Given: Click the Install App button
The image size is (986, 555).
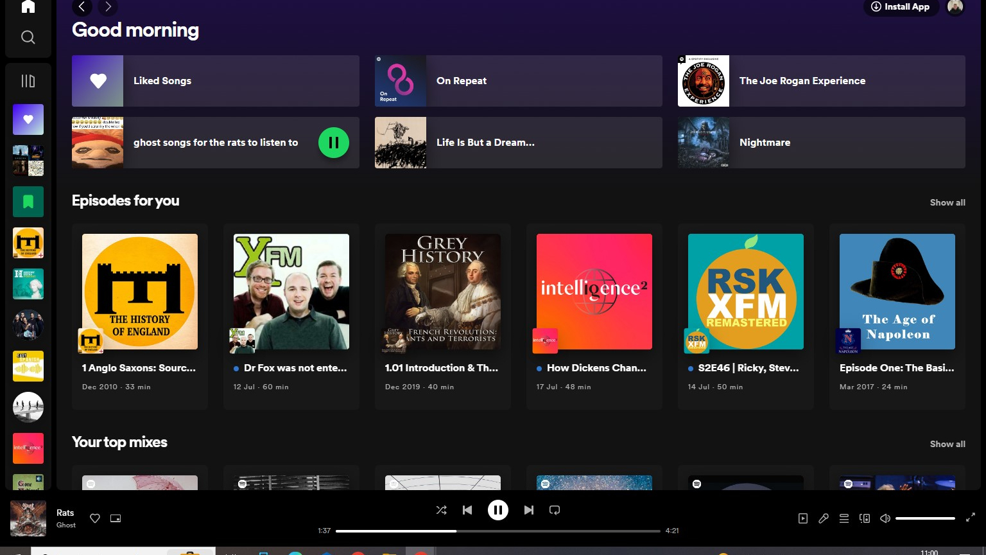Looking at the screenshot, I should [901, 7].
